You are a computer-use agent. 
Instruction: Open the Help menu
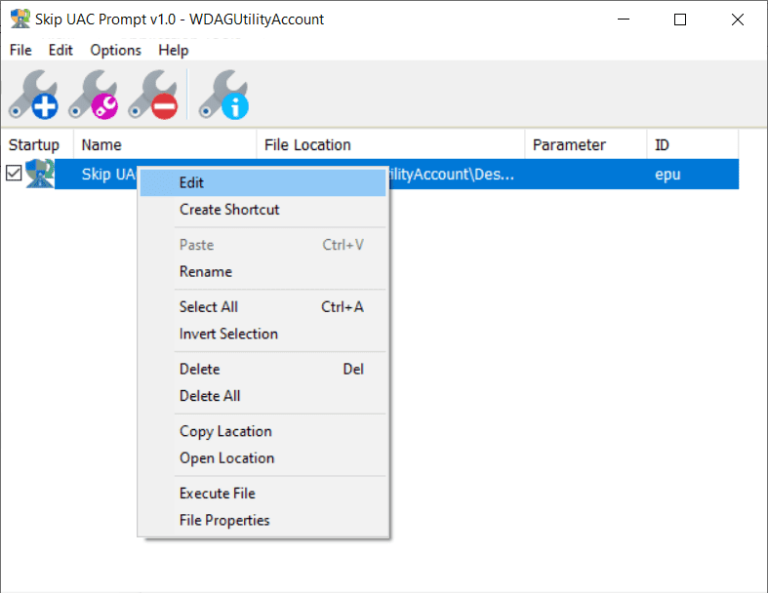(x=174, y=50)
